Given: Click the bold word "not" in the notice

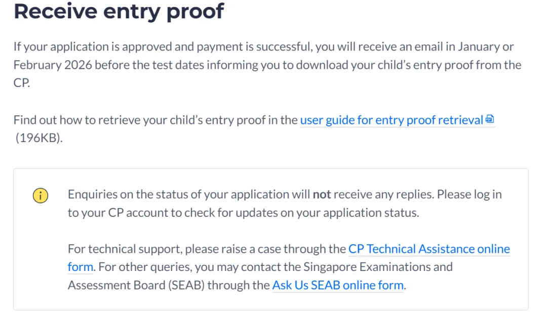Looking at the screenshot, I should coord(322,195).
